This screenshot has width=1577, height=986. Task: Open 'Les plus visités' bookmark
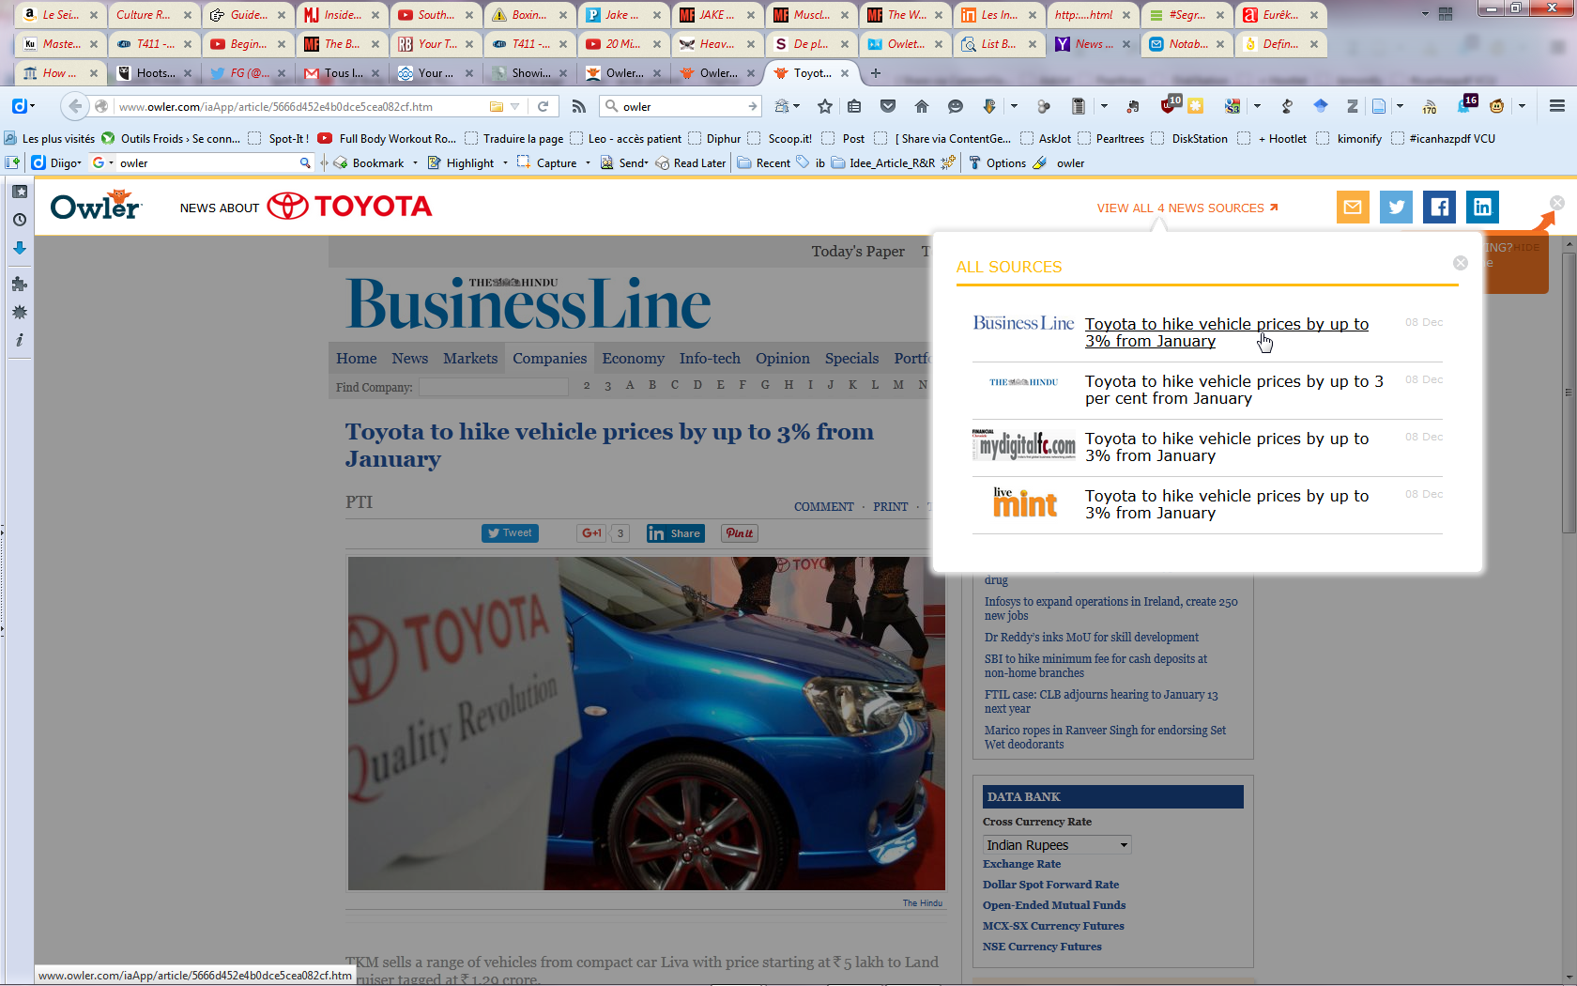[50, 138]
